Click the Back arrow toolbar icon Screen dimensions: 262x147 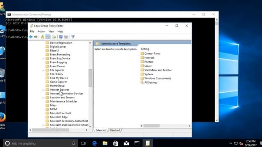31,37
